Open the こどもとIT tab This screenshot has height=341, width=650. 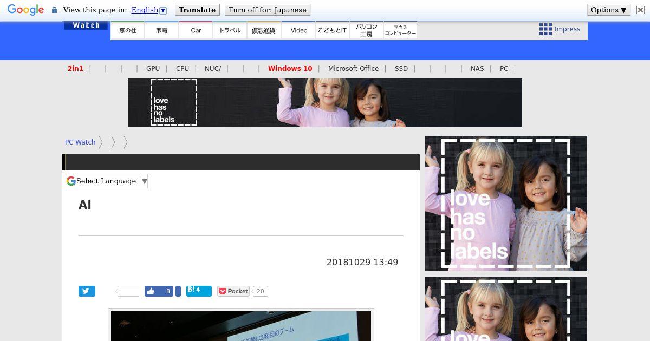pyautogui.click(x=332, y=30)
